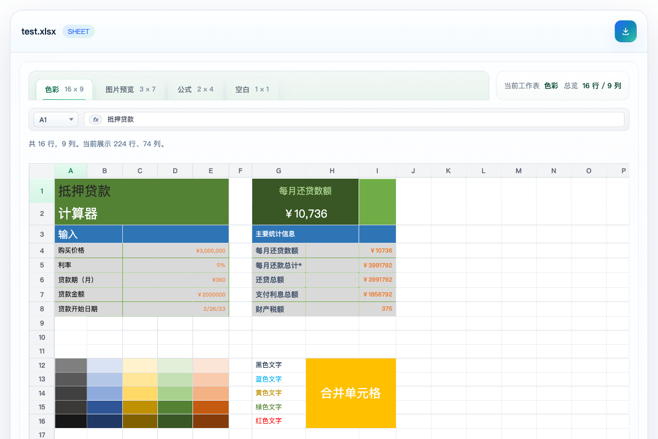This screenshot has height=439, width=658.
Task: Click the formula bar containing 抵押贷款
Action: pyautogui.click(x=354, y=119)
